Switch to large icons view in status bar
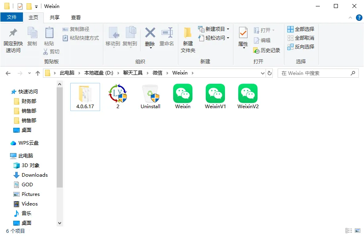Screen dimensions: 364x236 tap(358, 231)
